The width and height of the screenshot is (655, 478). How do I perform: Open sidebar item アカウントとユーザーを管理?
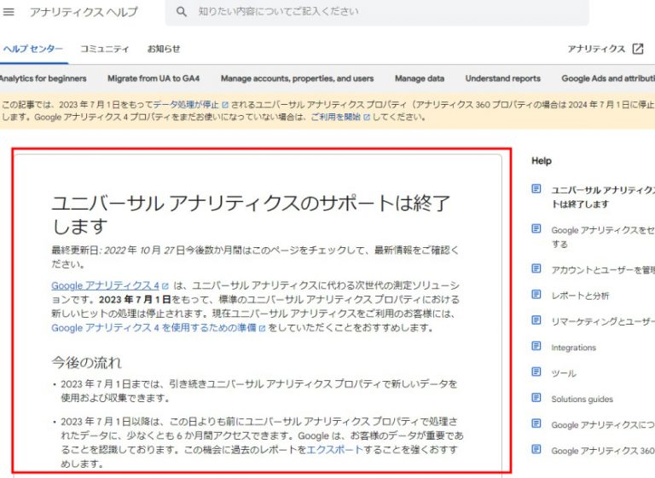coord(603,270)
